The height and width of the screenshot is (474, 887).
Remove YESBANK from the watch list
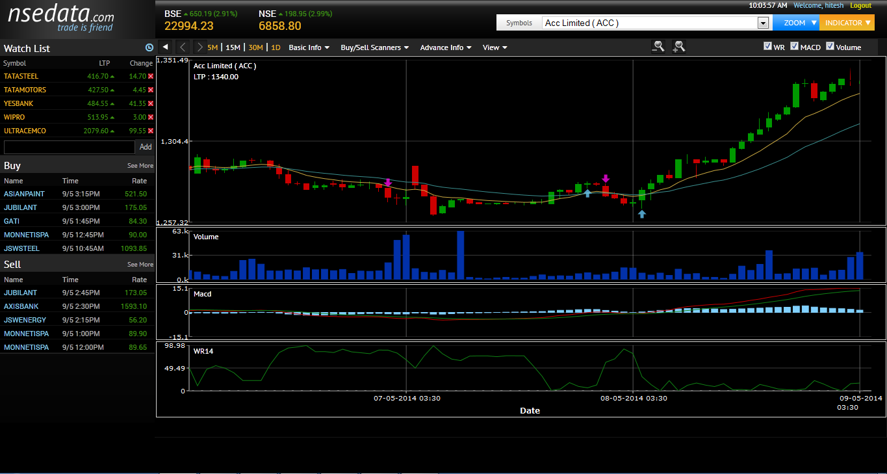pos(151,104)
